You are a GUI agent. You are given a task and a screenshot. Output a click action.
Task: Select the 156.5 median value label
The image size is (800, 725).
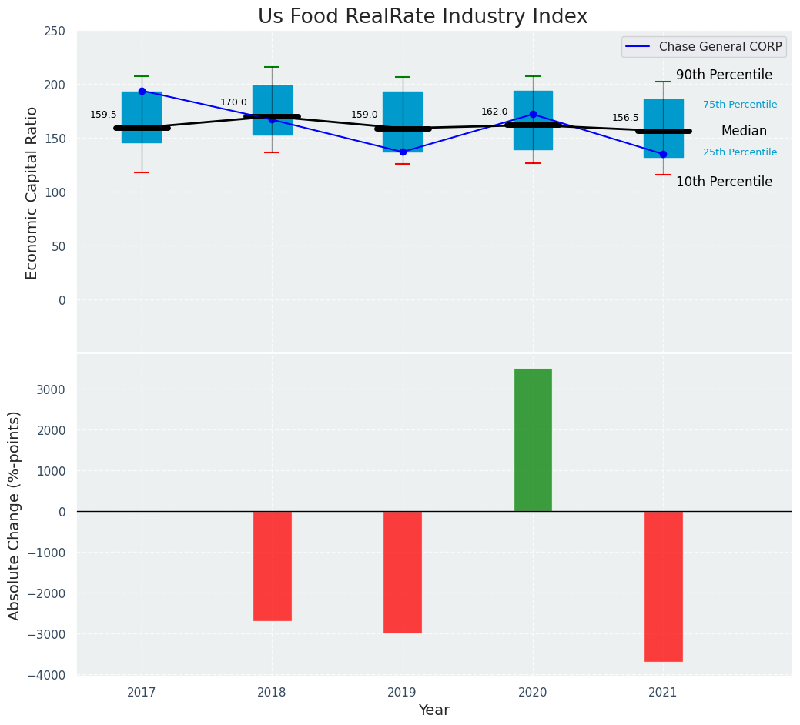click(x=625, y=118)
